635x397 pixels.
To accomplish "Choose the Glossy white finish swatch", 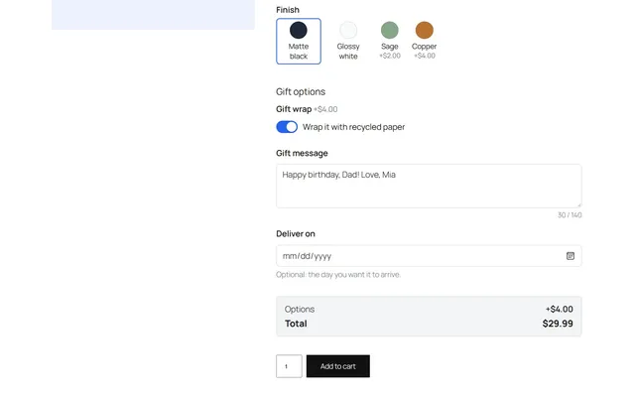I will tap(348, 42).
